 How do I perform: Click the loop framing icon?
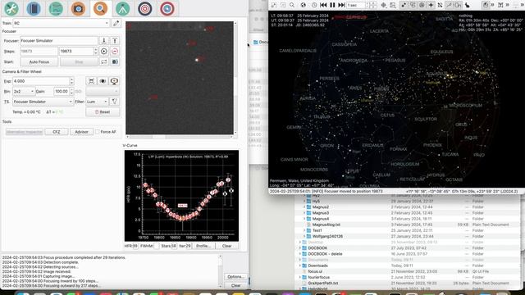[x=104, y=62]
